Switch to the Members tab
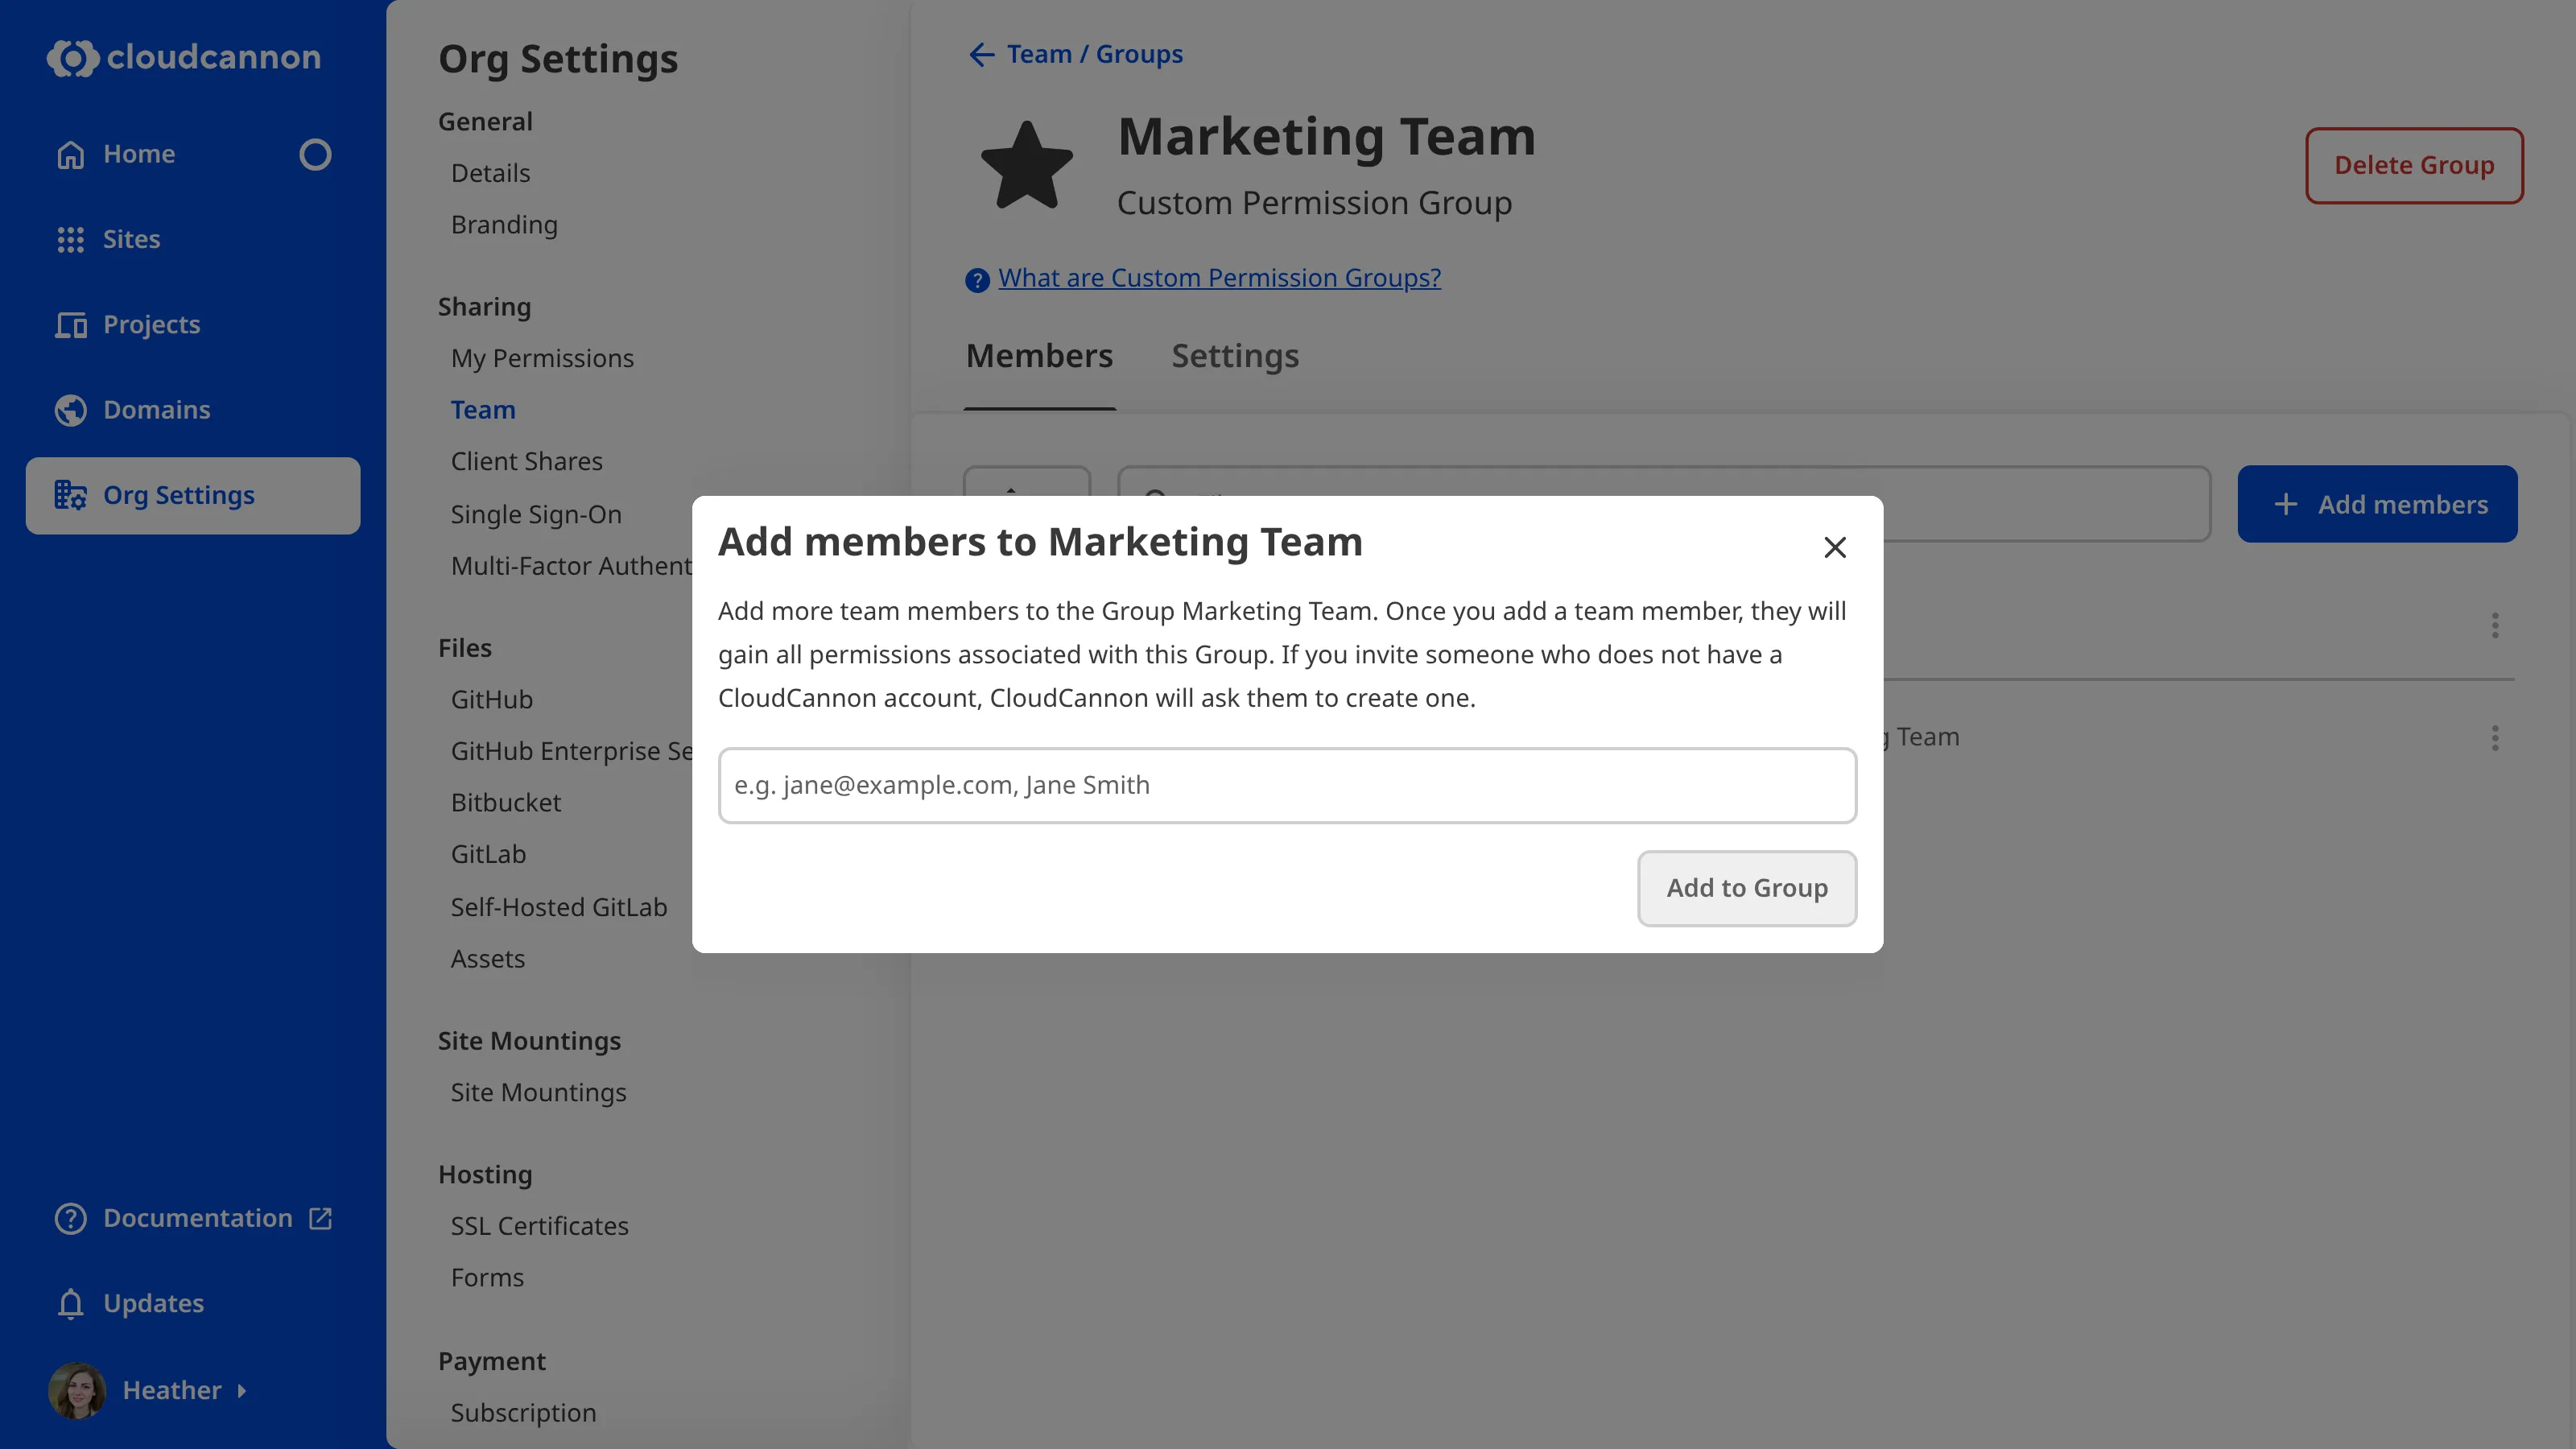2576x1449 pixels. tap(1039, 356)
